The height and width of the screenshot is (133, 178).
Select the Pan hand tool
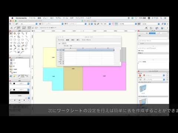pos(15,33)
